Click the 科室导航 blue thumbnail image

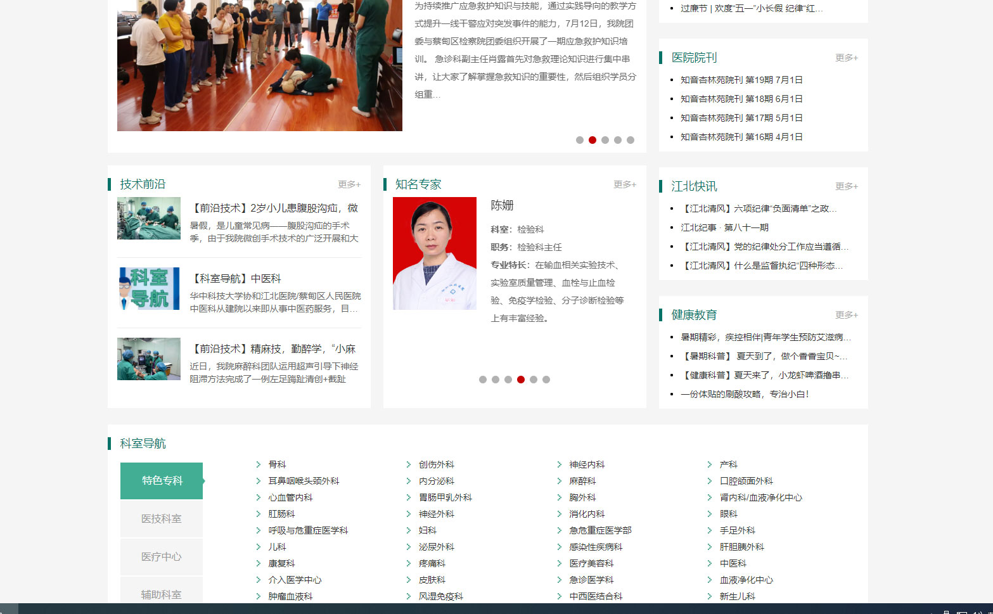point(149,288)
